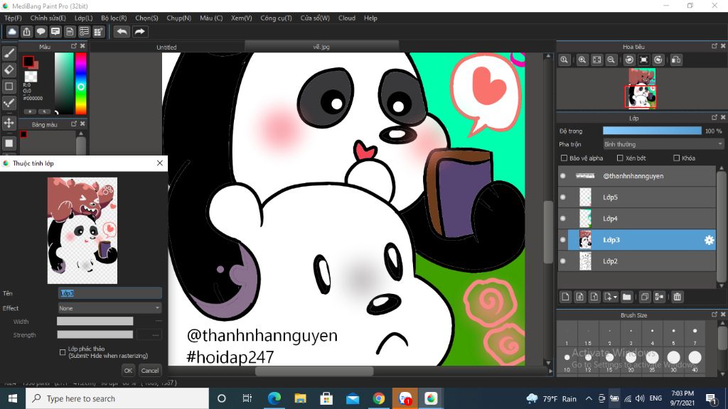Select brush size 20 preset
Image resolution: width=728 pixels, height=409 pixels.
click(x=631, y=359)
